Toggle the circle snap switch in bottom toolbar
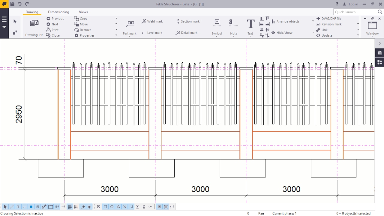Image resolution: width=384 pixels, height=216 pixels. (112, 207)
